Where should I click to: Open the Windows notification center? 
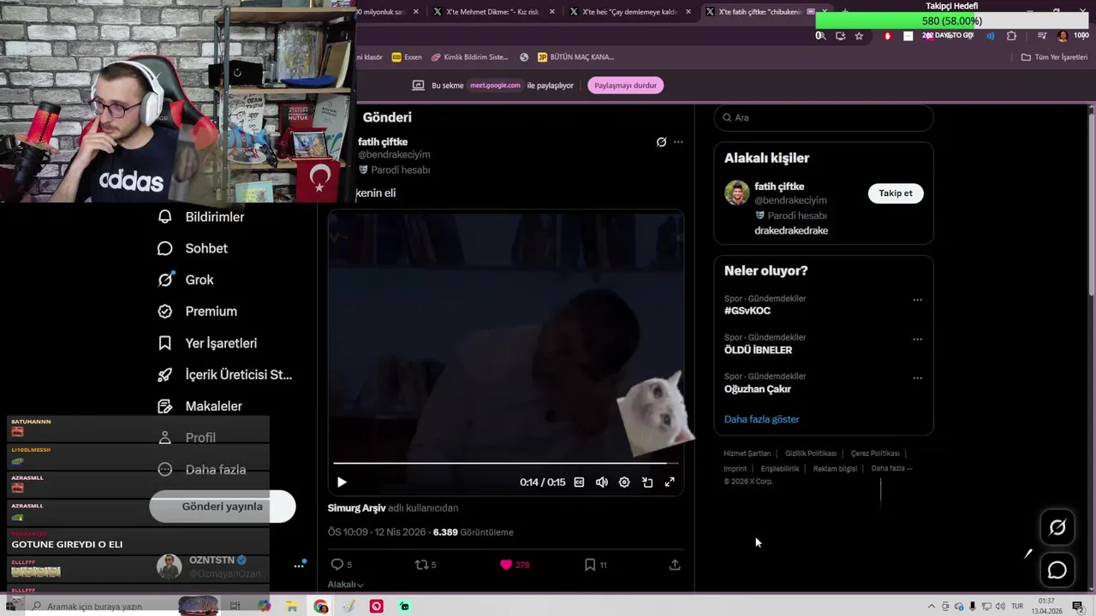[1077, 607]
